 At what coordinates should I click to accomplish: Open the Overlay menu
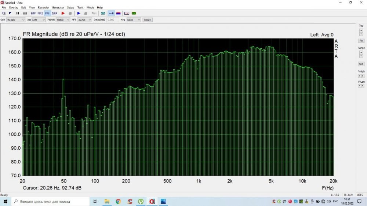[x=13, y=7]
